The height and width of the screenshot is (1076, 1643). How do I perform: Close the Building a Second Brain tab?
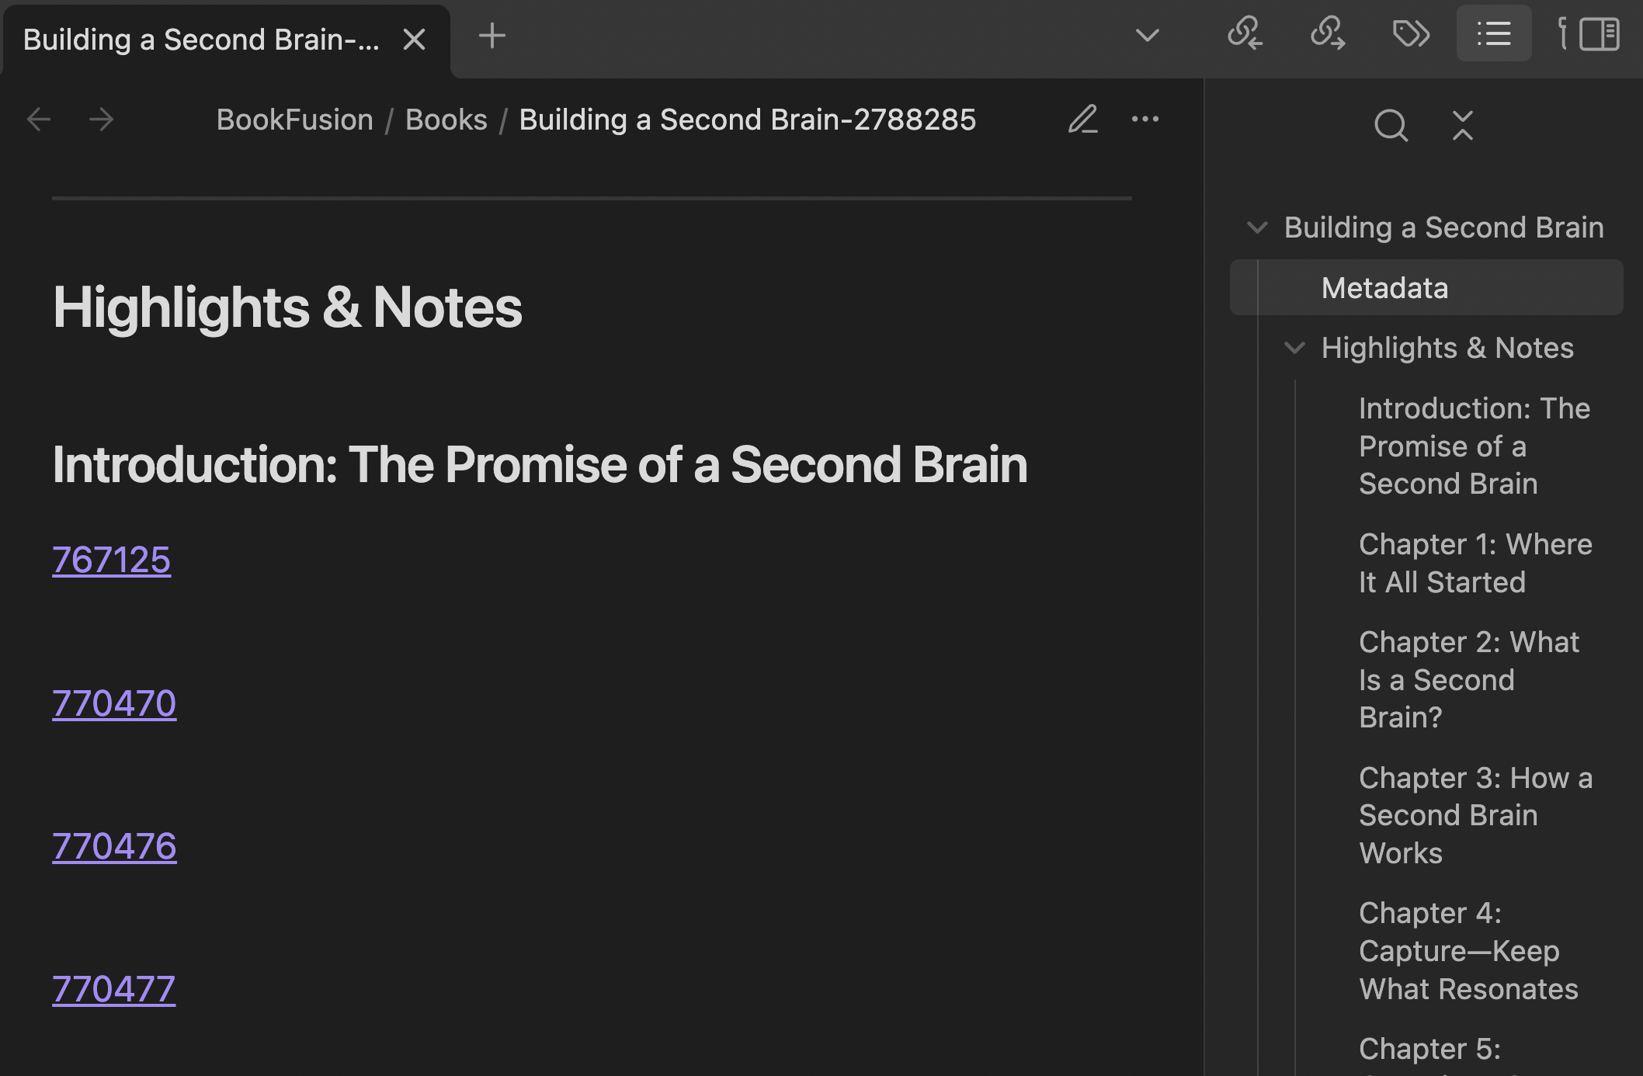[x=415, y=39]
